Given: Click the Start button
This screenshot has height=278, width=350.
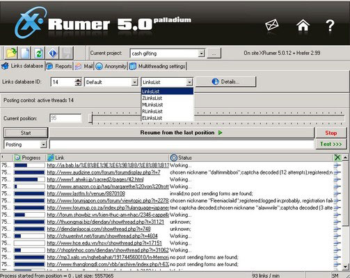Looking at the screenshot, I should (x=26, y=133).
